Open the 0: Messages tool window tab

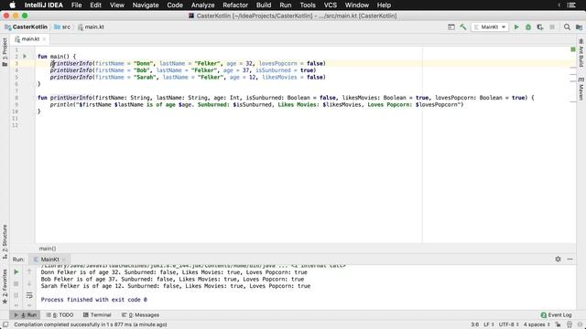(x=140, y=314)
